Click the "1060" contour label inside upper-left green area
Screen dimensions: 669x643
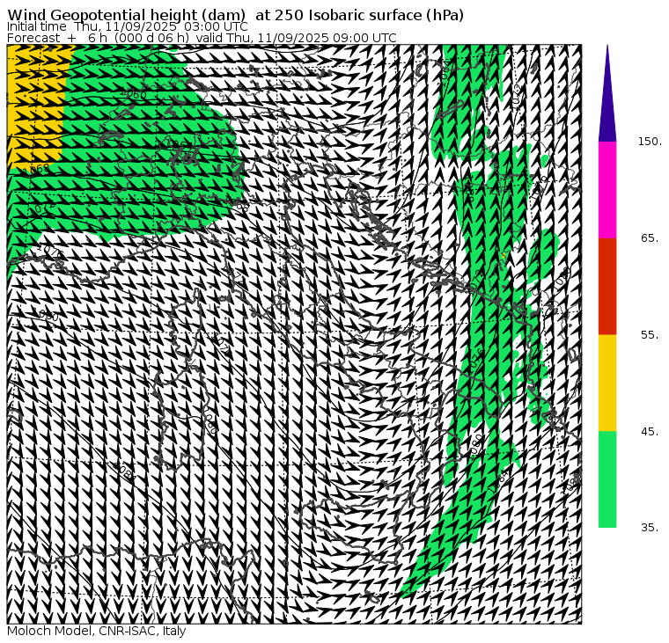tap(134, 95)
